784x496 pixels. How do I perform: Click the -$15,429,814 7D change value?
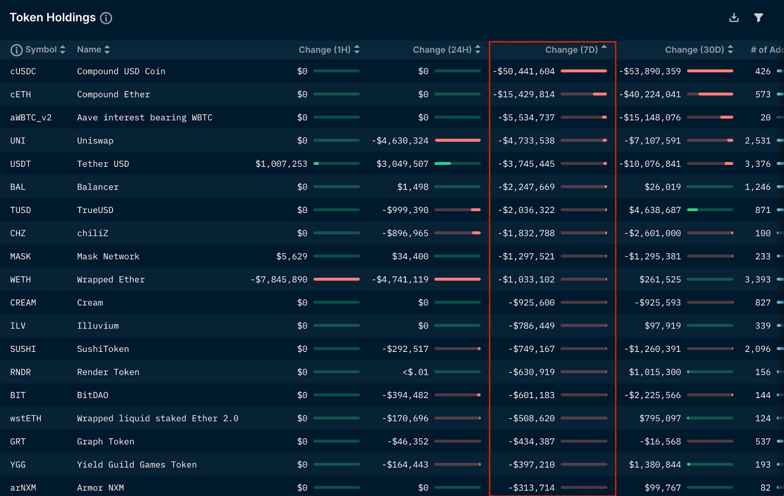point(524,94)
